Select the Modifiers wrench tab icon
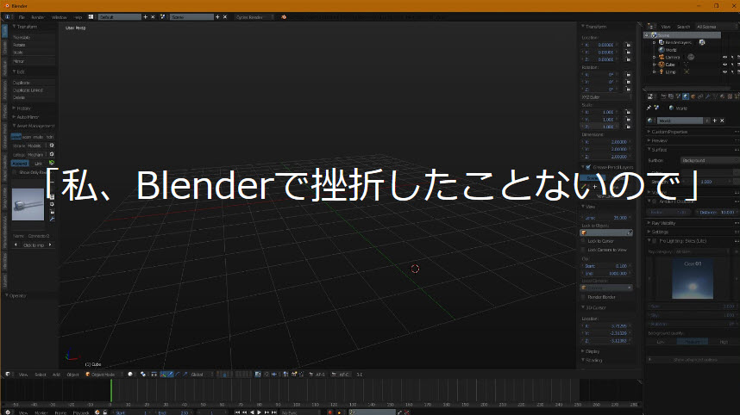The image size is (740, 415). 708,96
